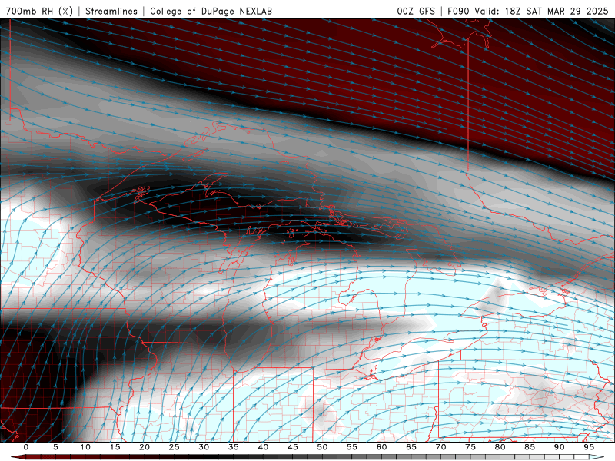Viewport: 615px width, 461px height.
Task: Click the '0' value on color scale
Action: 26,447
